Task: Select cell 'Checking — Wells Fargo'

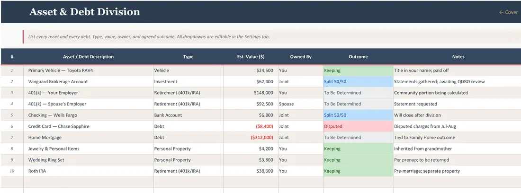Action: click(x=89, y=115)
